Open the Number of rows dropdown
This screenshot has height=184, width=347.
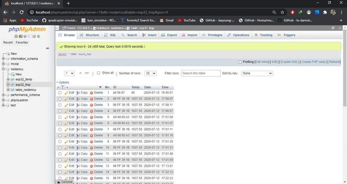(151, 73)
